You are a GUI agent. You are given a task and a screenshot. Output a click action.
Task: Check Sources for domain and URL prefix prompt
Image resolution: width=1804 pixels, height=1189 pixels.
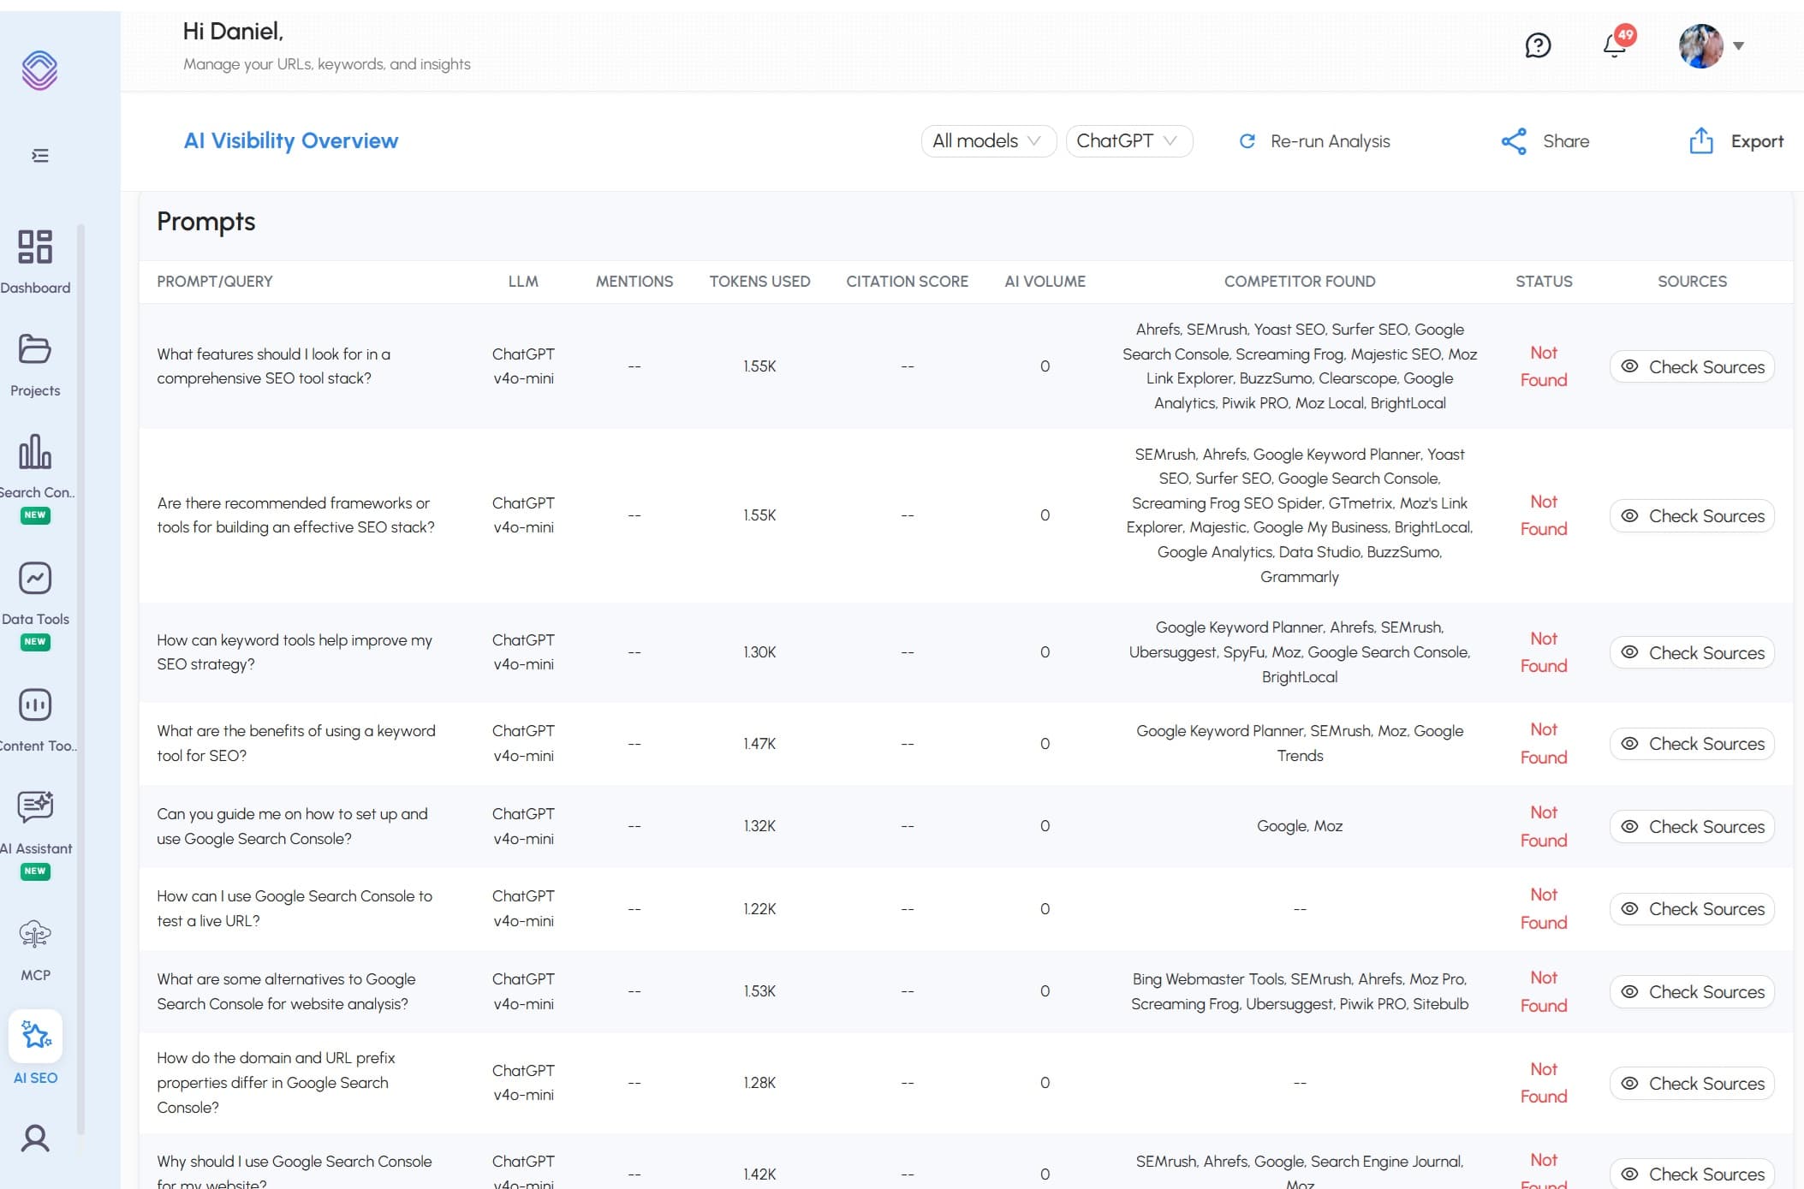pos(1692,1084)
